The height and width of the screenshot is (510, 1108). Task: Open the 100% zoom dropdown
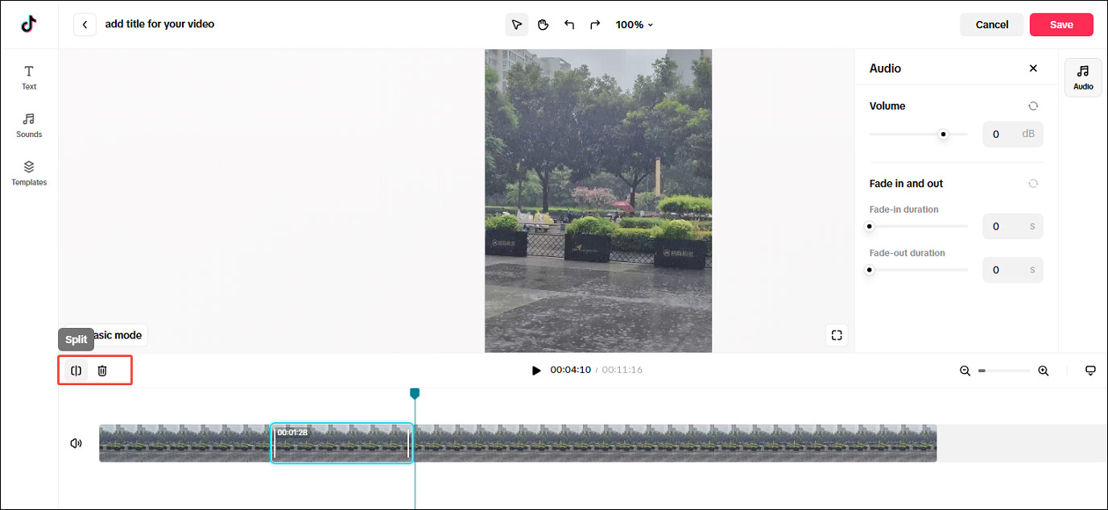[x=635, y=24]
